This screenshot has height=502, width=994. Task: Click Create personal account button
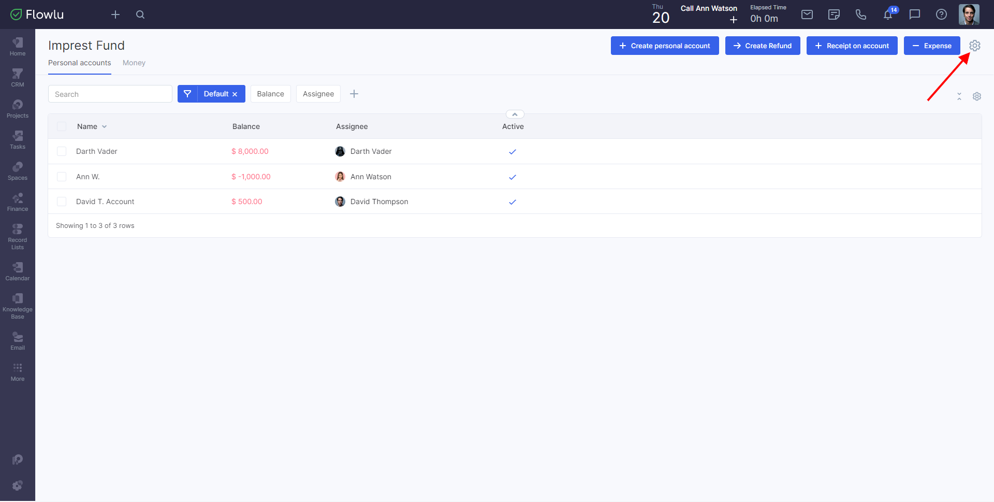pyautogui.click(x=665, y=46)
